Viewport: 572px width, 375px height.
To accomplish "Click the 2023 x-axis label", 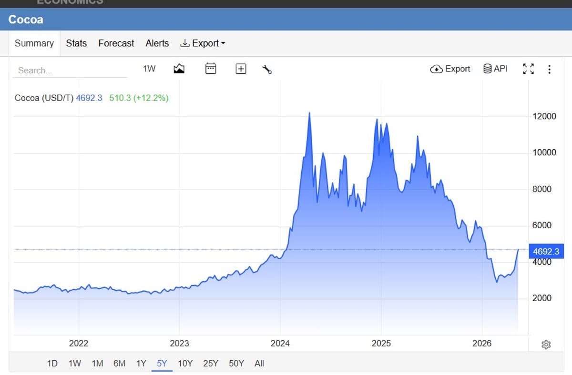I will point(179,343).
